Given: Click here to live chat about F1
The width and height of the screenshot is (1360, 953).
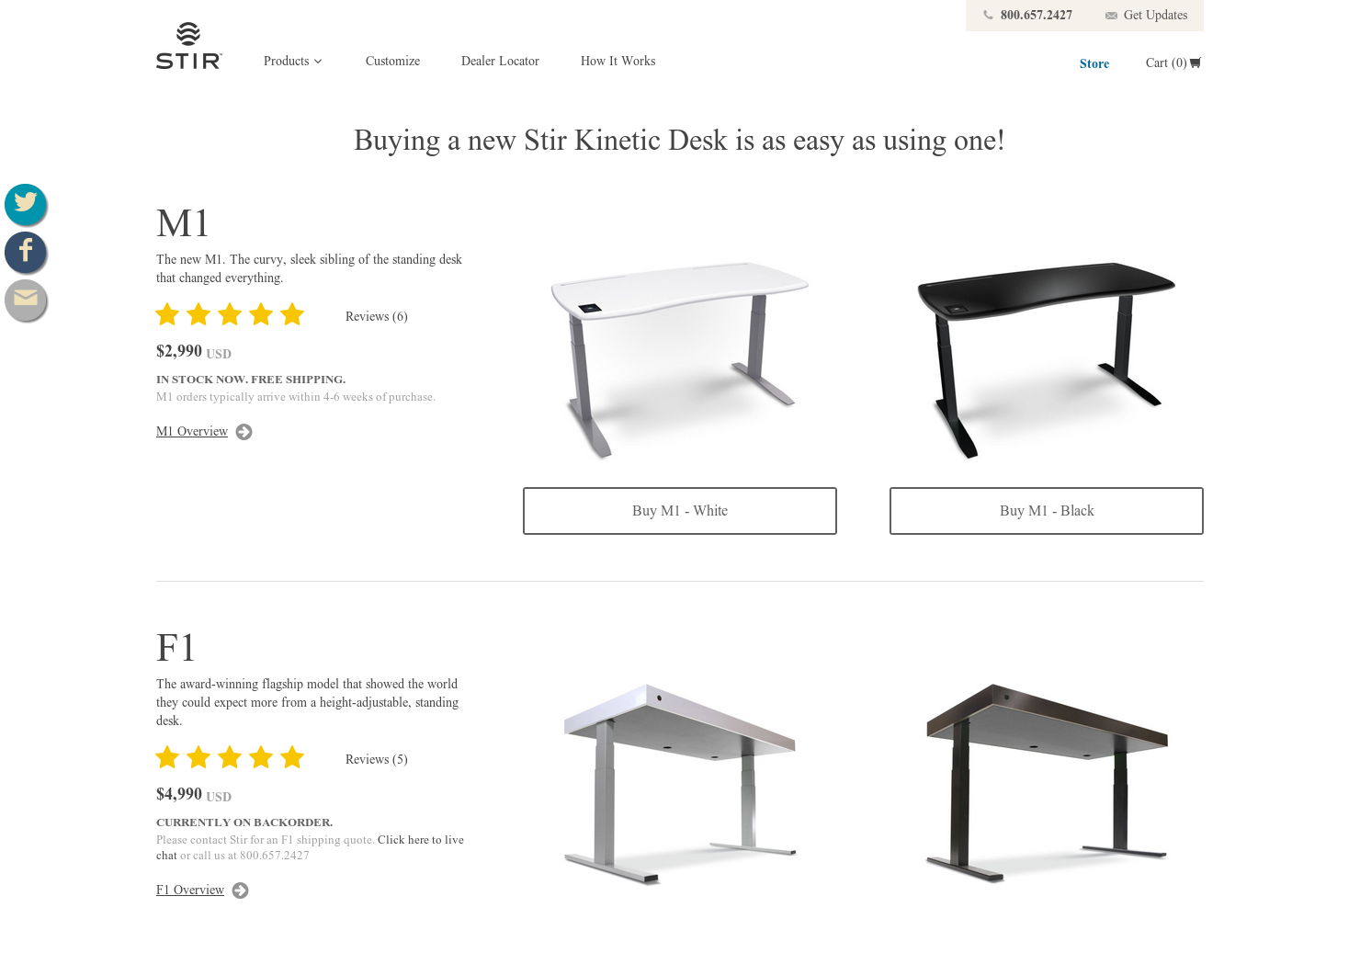Looking at the screenshot, I should pyautogui.click(x=421, y=839).
